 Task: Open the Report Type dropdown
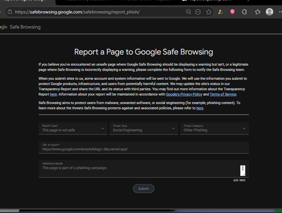click(73, 128)
